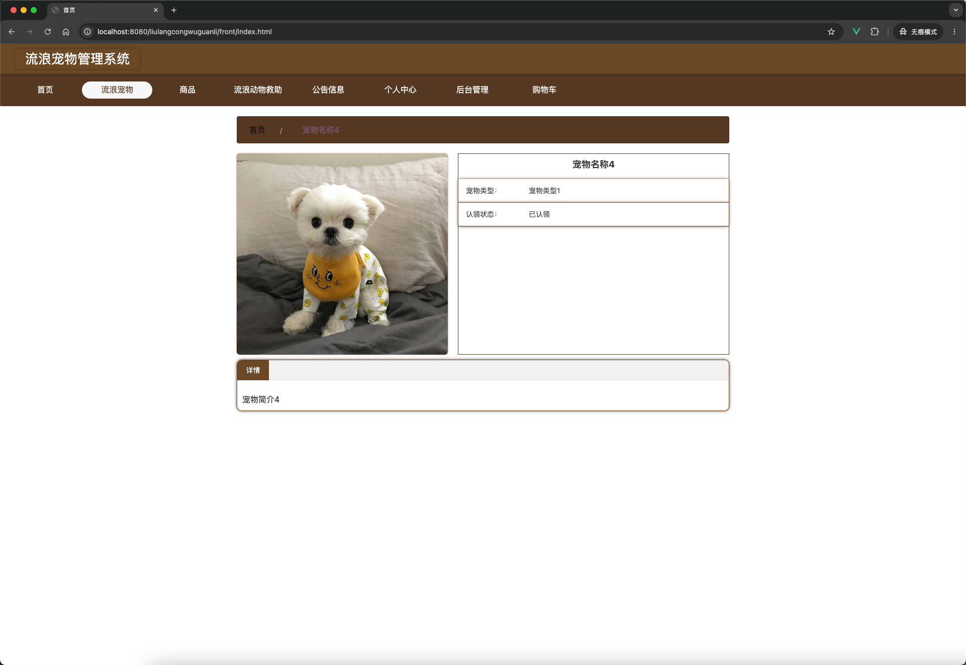Open 后台管理 in the navigation bar

tap(472, 90)
